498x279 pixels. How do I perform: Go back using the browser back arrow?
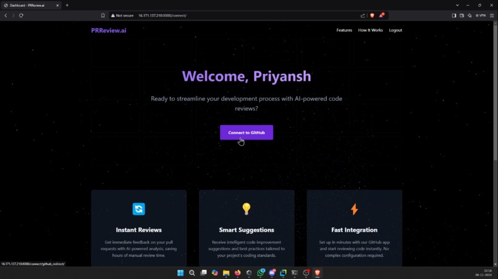(x=6, y=15)
